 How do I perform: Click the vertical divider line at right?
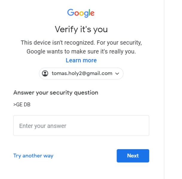(x=164, y=89)
